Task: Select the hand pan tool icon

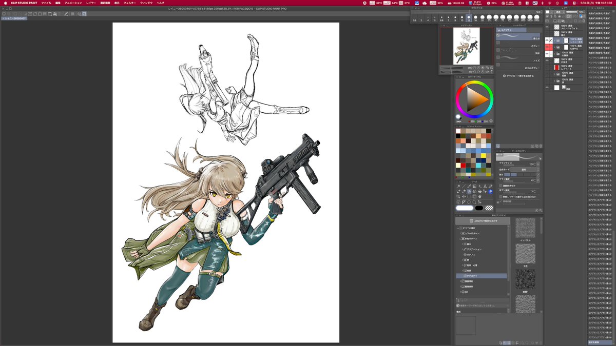Action: pyautogui.click(x=479, y=197)
